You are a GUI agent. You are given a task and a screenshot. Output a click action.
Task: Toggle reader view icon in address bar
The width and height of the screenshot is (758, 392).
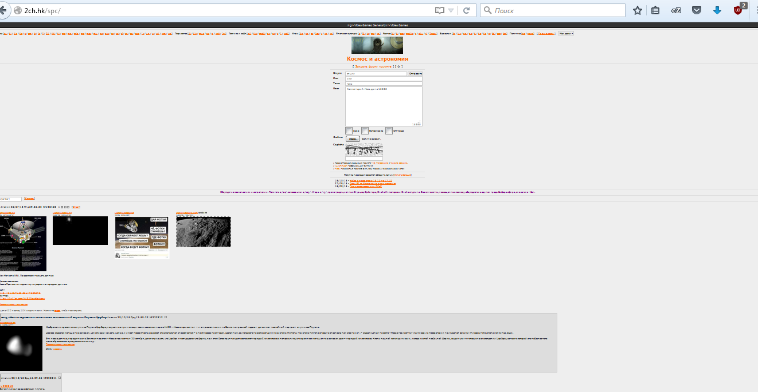point(439,10)
